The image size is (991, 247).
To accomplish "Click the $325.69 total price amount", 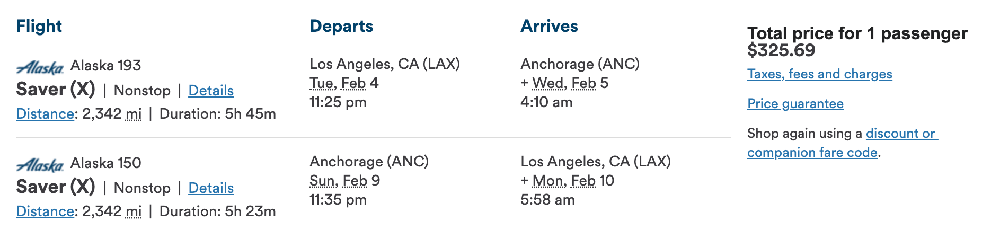I will [781, 50].
